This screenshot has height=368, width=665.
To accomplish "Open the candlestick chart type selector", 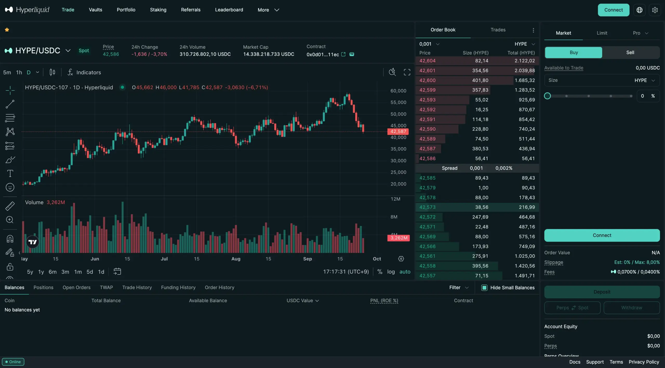I will (x=52, y=72).
